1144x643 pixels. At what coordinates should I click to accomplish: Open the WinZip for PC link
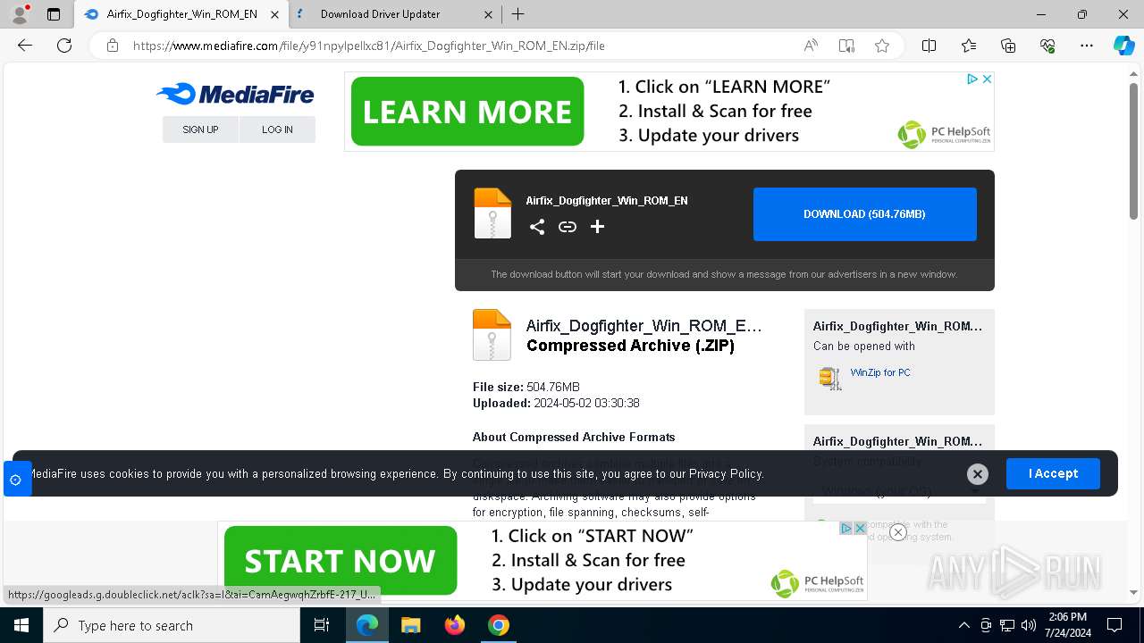point(880,372)
